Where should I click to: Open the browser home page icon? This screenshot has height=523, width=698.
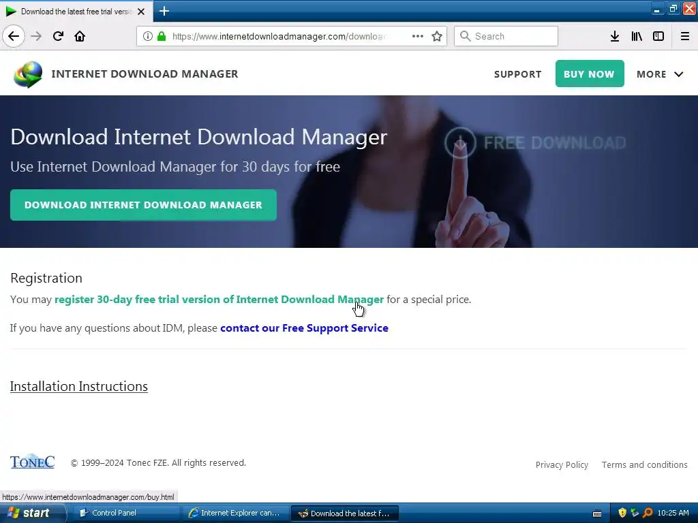click(x=80, y=36)
